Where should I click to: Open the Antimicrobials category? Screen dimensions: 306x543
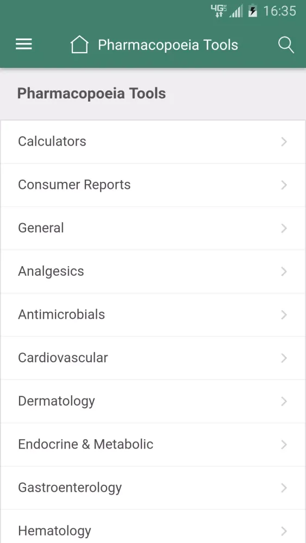click(153, 315)
